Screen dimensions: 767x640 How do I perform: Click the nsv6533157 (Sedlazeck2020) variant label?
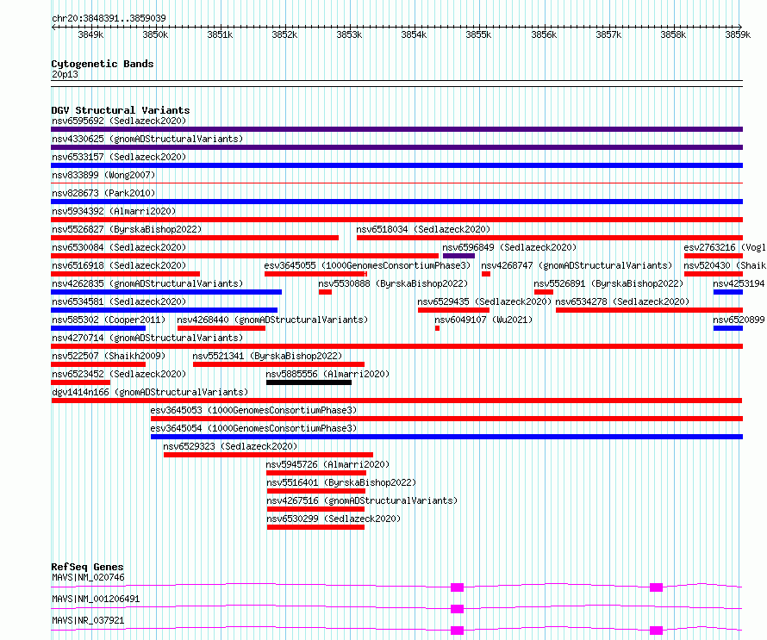pos(119,157)
